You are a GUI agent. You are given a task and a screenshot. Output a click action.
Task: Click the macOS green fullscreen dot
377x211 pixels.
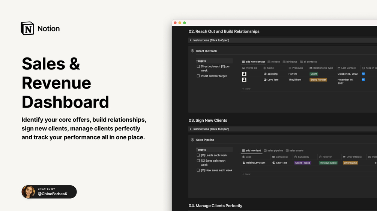[x=185, y=23]
